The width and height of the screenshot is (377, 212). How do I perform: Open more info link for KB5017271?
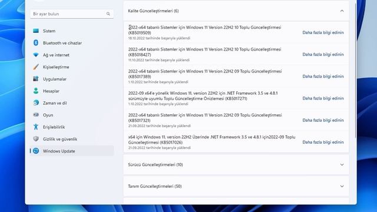point(323,98)
